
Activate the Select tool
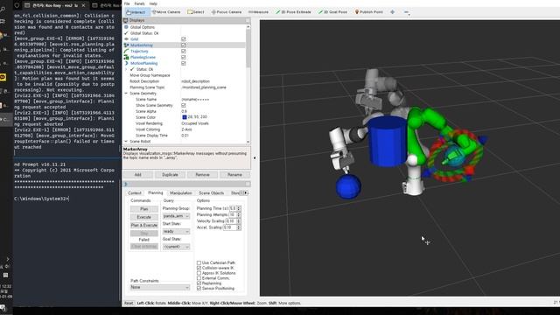[x=196, y=11]
